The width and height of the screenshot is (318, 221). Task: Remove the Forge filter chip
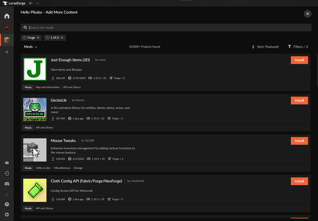coord(38,38)
